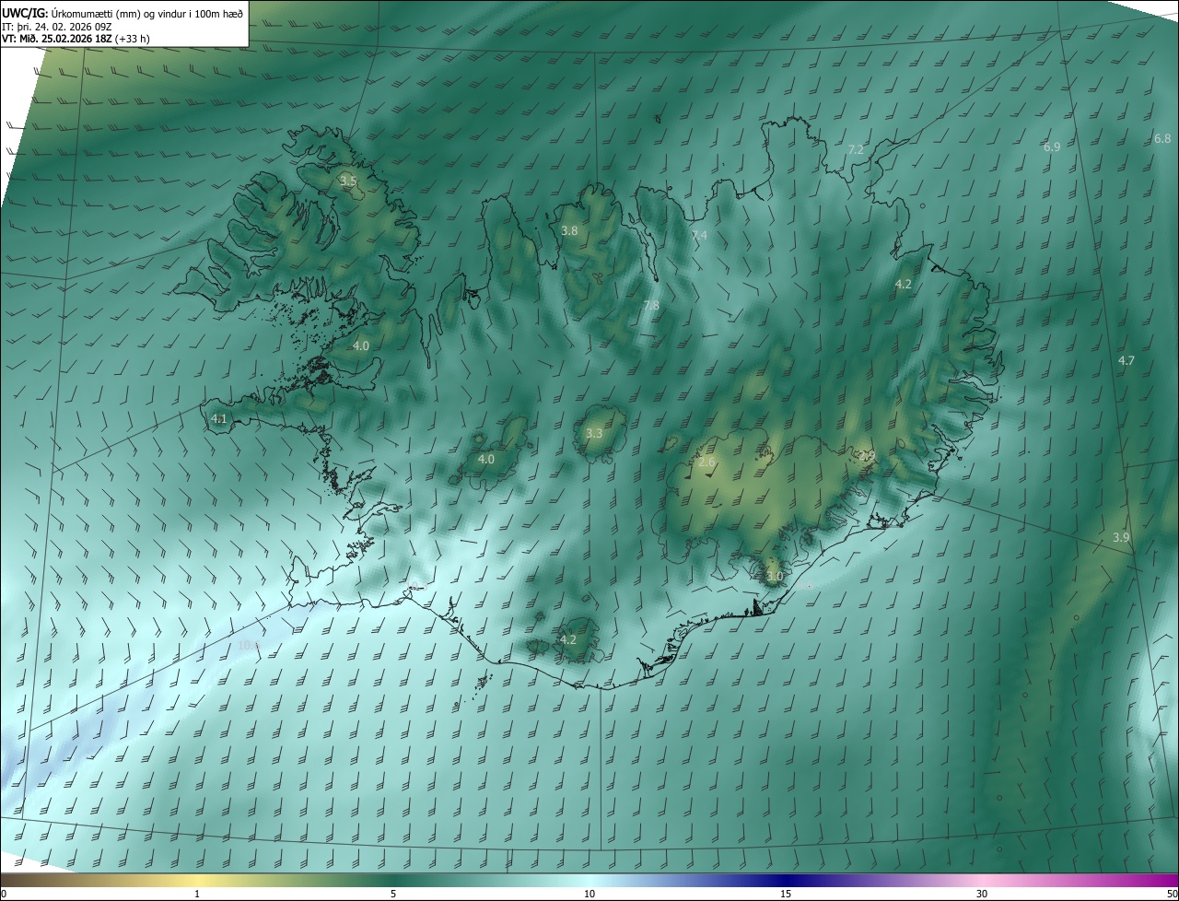Click the 6.9 value over the northeast sea
Image resolution: width=1179 pixels, height=901 pixels.
pyautogui.click(x=1052, y=146)
